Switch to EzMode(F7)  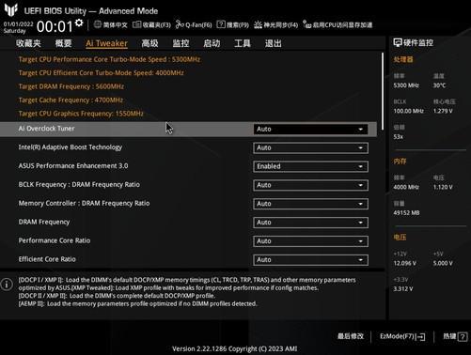(x=402, y=336)
